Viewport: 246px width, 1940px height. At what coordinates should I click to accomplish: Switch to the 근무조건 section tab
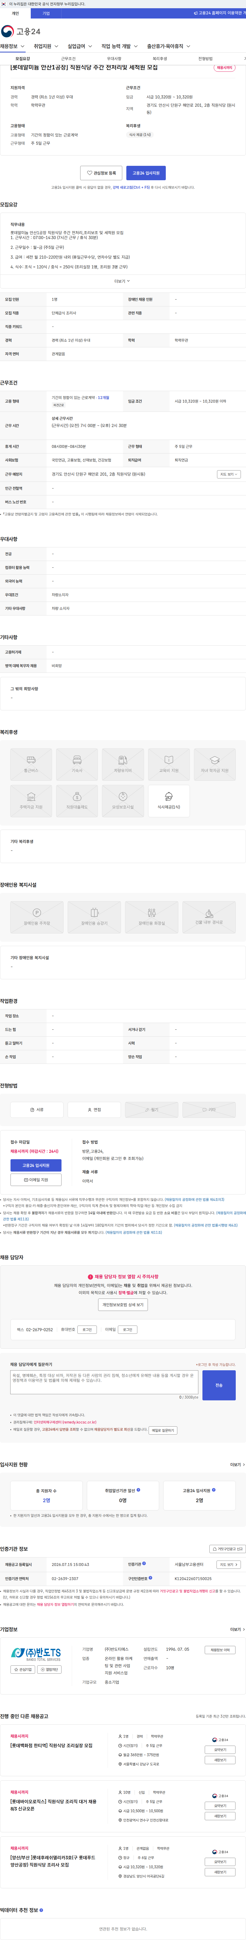click(x=68, y=59)
